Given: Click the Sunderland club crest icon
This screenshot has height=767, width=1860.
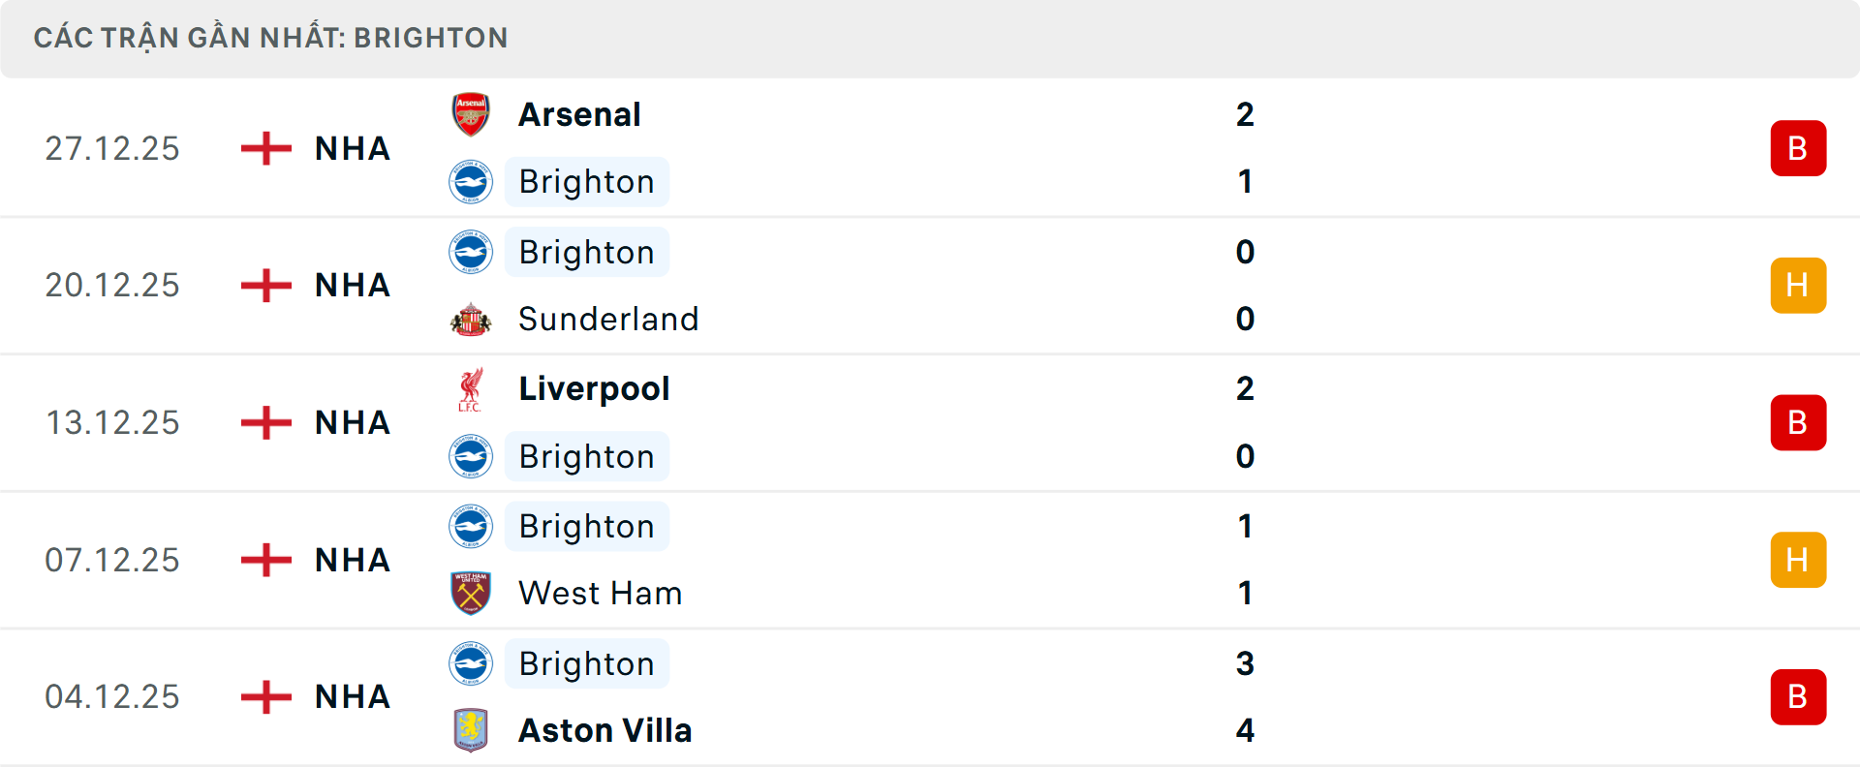Looking at the screenshot, I should click(471, 320).
